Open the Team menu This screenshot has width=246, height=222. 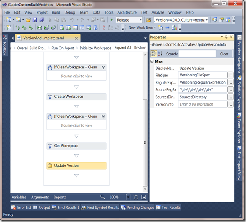[84, 12]
